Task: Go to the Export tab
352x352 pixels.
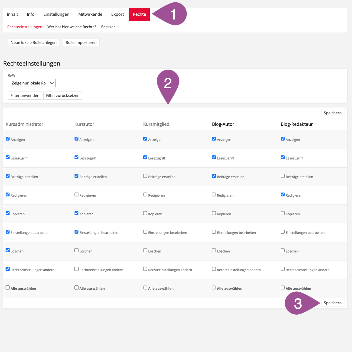Action: point(118,14)
